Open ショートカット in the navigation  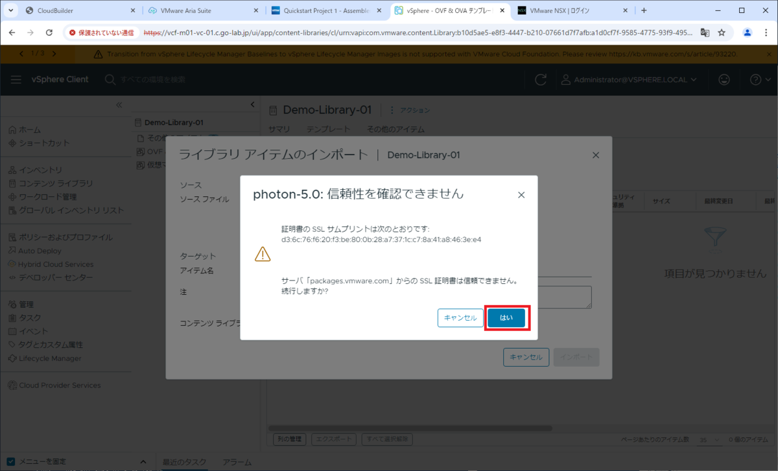(x=44, y=143)
